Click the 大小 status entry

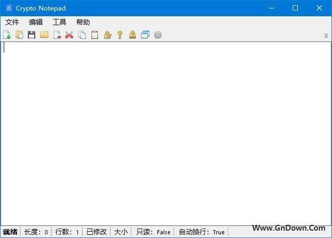pyautogui.click(x=121, y=232)
